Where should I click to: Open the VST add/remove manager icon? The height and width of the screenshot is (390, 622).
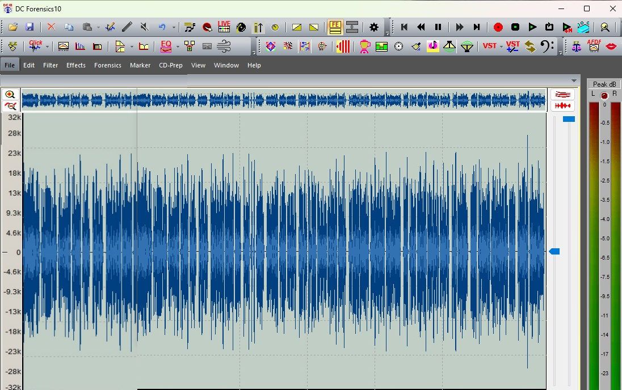pos(512,46)
